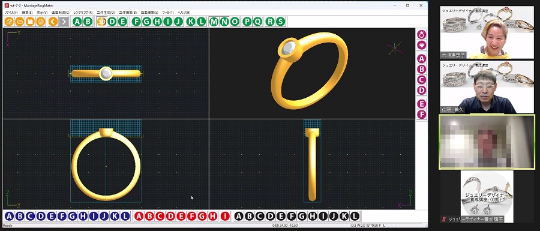The height and width of the screenshot is (231, 540).
Task: Open file with the folder icon
Action: (x=20, y=22)
